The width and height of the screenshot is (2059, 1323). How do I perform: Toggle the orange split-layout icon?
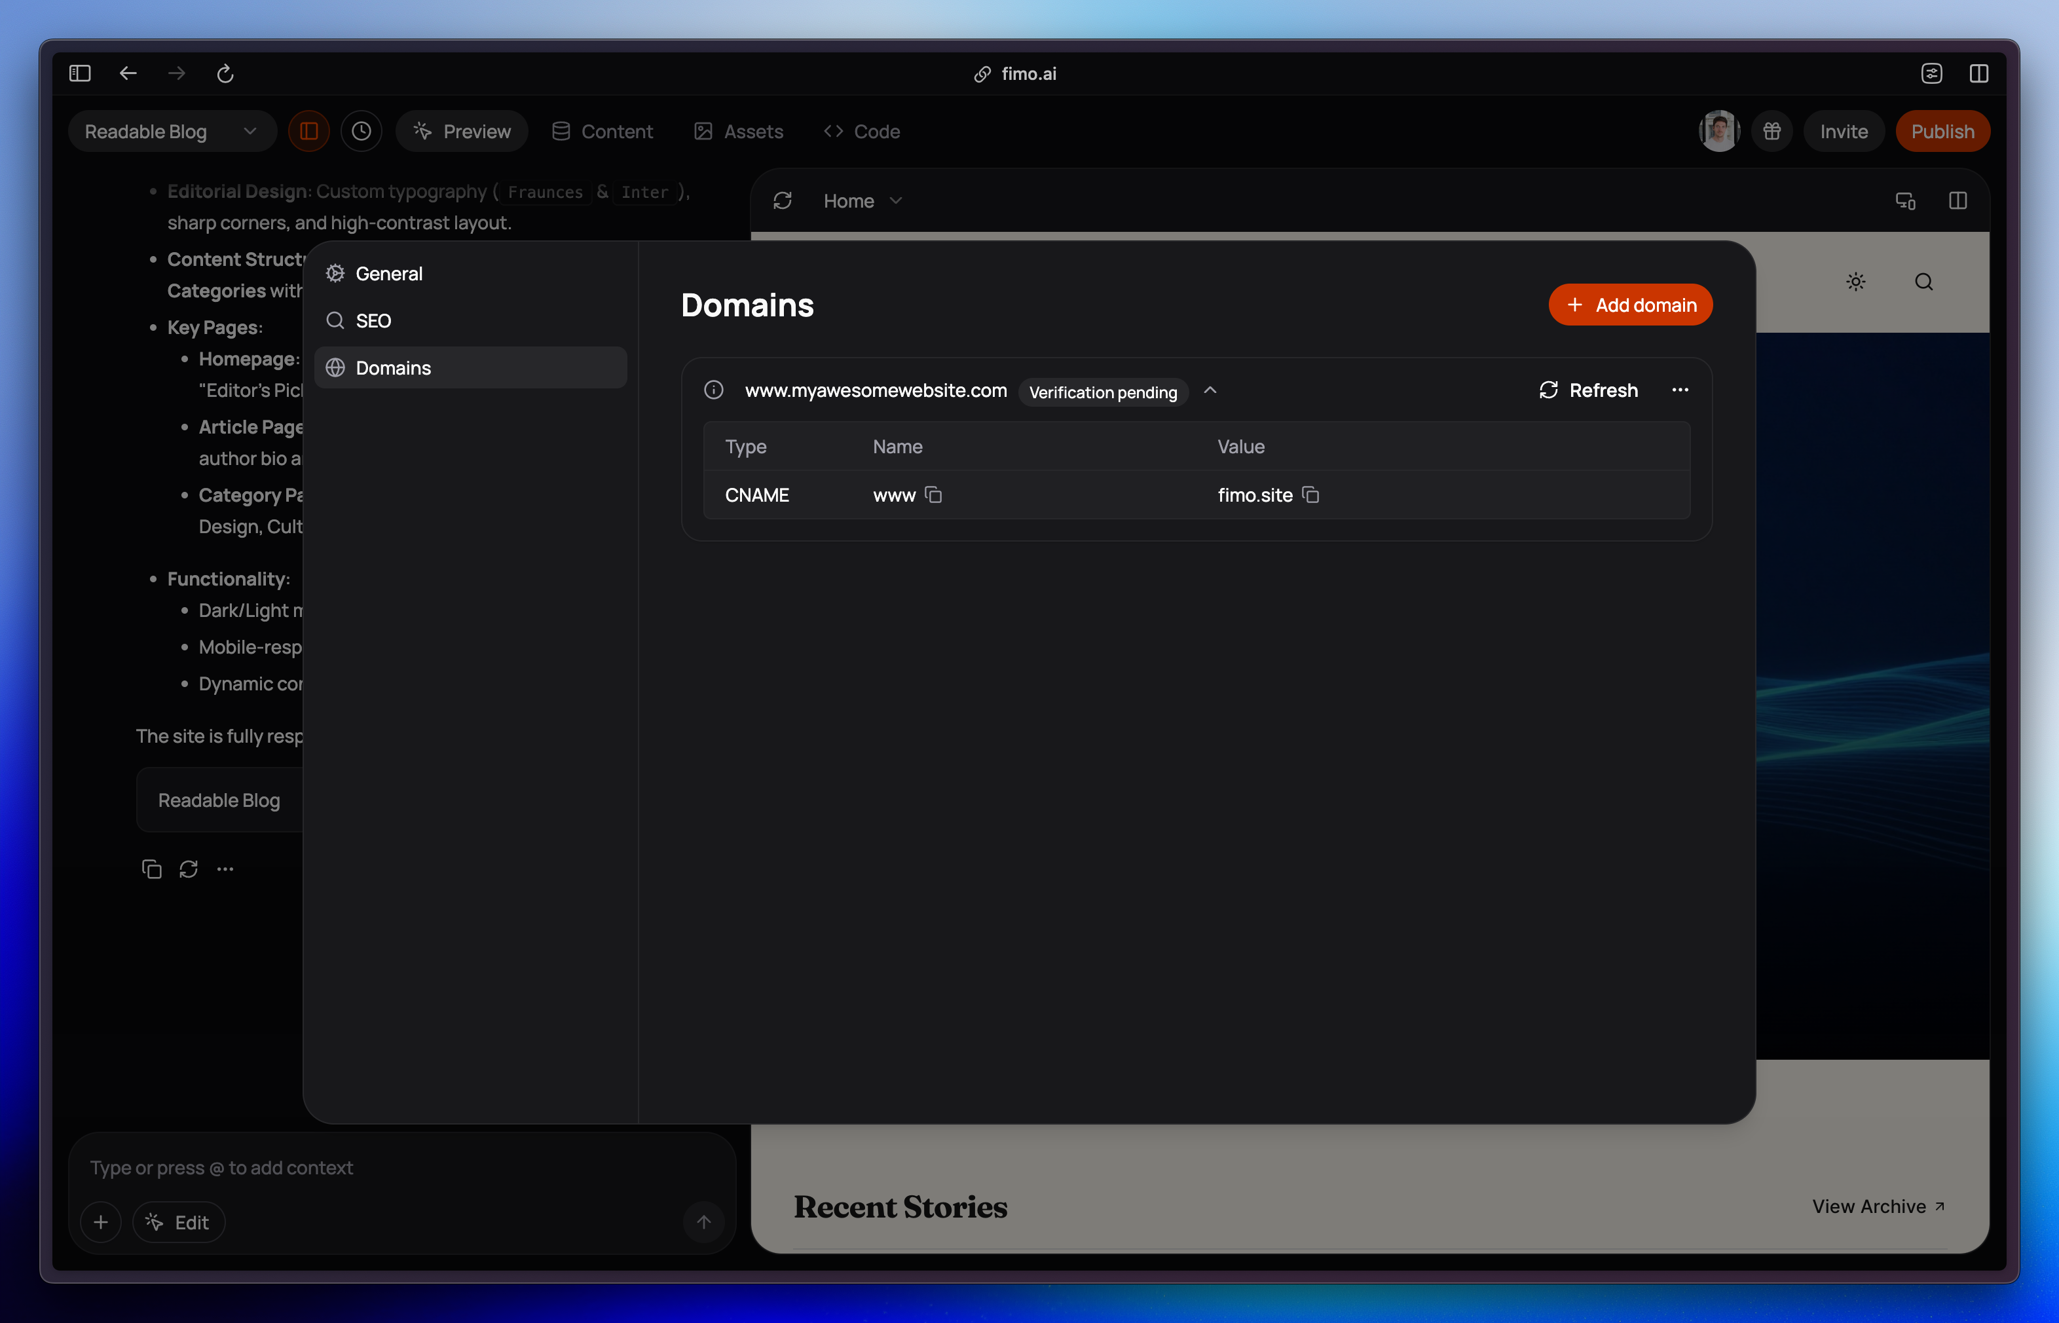point(308,130)
